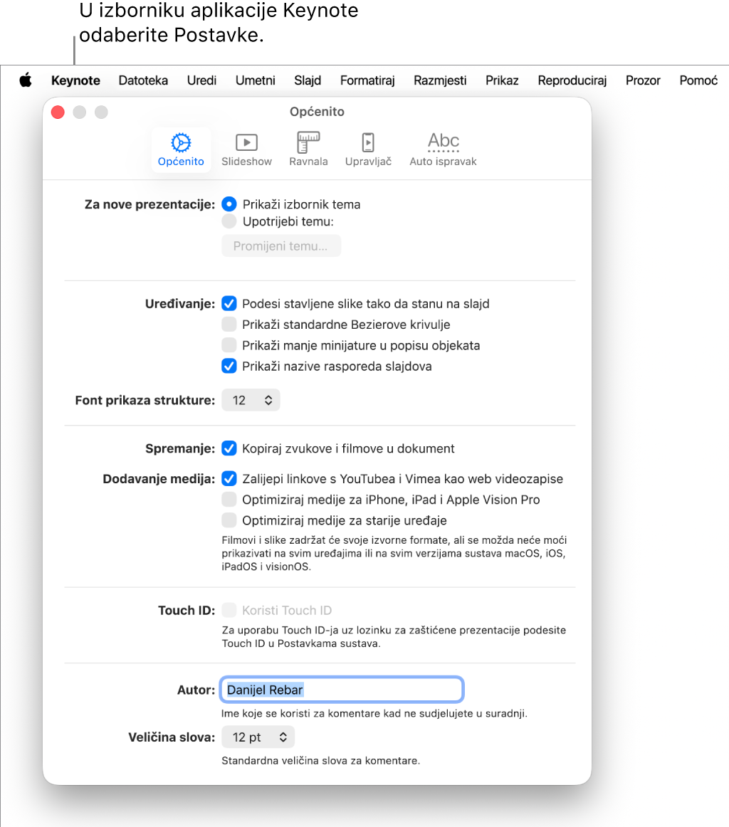Image resolution: width=729 pixels, height=827 pixels.
Task: Open the Umetni menu
Action: pos(256,80)
